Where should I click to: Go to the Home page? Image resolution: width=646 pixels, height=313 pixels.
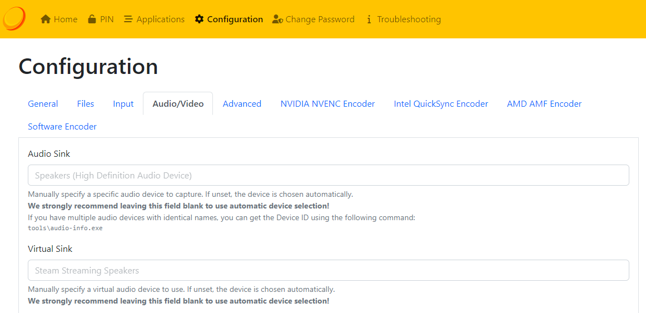click(x=59, y=19)
